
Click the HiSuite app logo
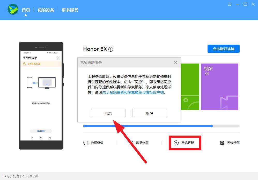click(x=13, y=9)
